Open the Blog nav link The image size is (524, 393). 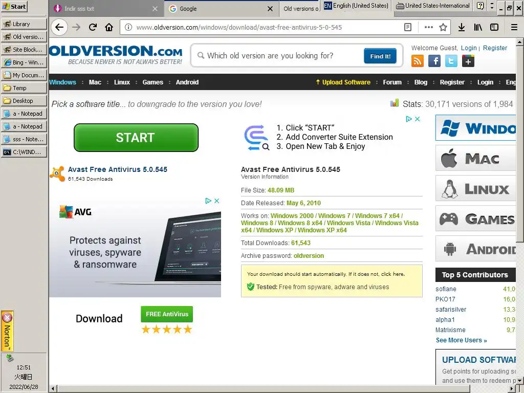[x=421, y=82]
